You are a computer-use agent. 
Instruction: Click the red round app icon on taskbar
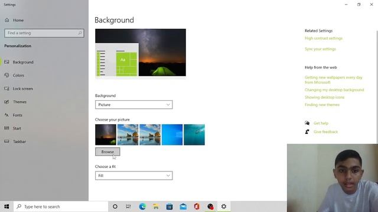coord(210,207)
